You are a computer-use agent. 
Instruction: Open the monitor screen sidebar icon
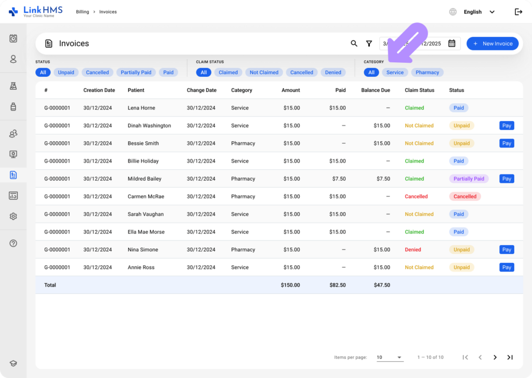tap(13, 154)
